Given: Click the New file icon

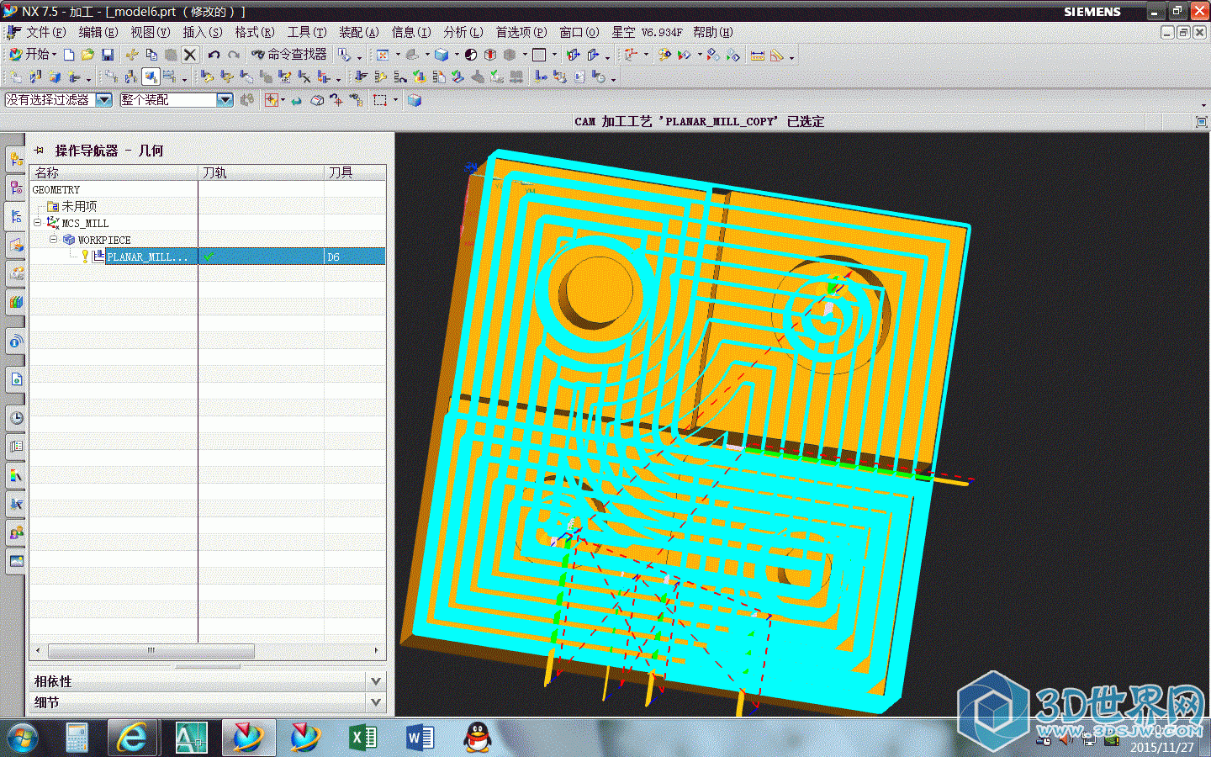Looking at the screenshot, I should 69,55.
